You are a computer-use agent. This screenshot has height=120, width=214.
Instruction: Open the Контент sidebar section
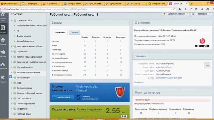[x=3, y=29]
